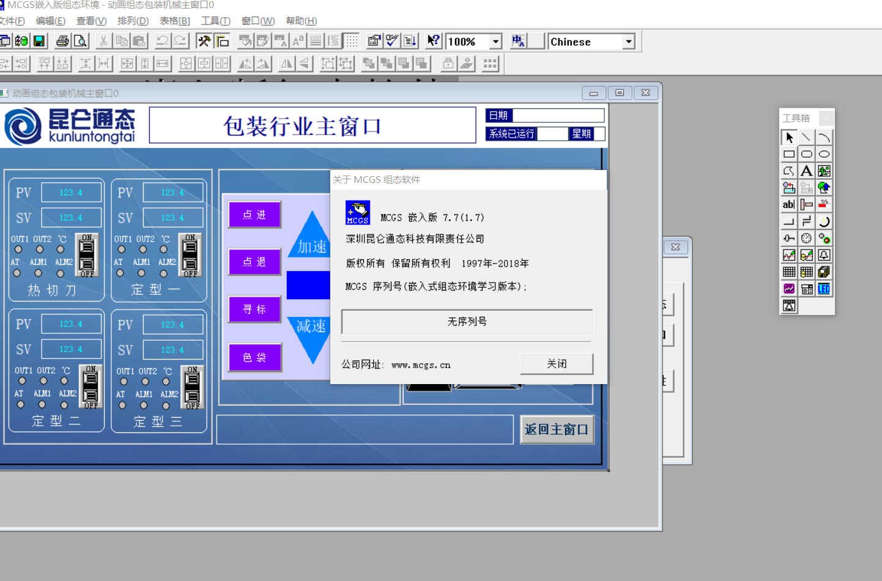Viewport: 882px width, 581px height.
Task: Click the rotary dial gauge tool
Action: [x=807, y=239]
